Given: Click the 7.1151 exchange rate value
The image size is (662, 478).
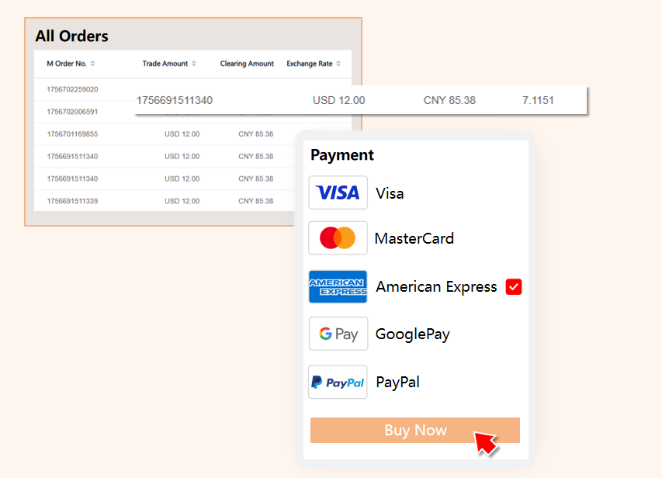Looking at the screenshot, I should (538, 100).
